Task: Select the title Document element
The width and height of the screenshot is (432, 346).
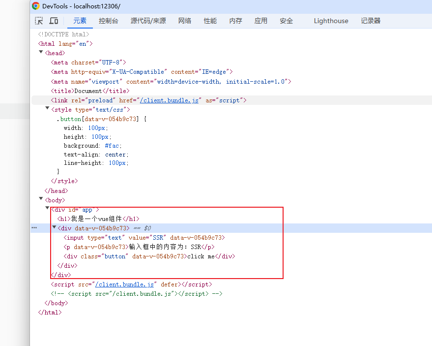Action: coord(90,91)
